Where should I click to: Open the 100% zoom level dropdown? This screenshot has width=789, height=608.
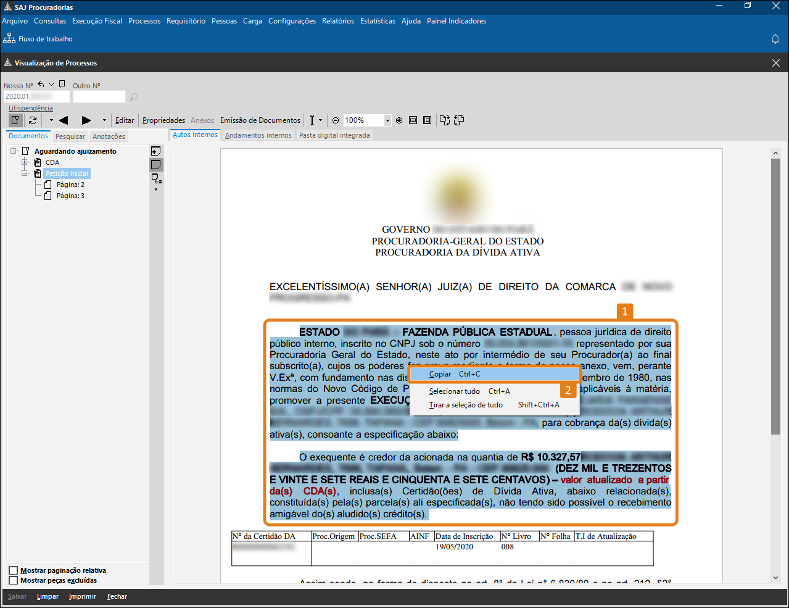387,120
